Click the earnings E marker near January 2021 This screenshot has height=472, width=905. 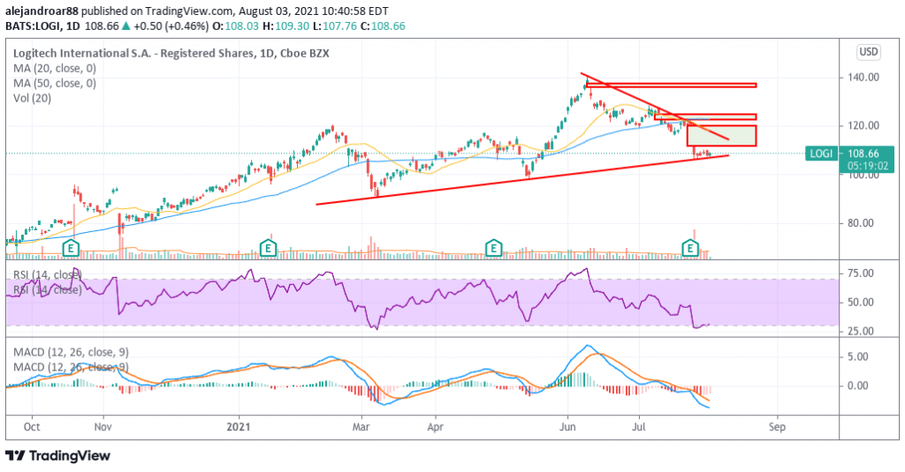267,249
